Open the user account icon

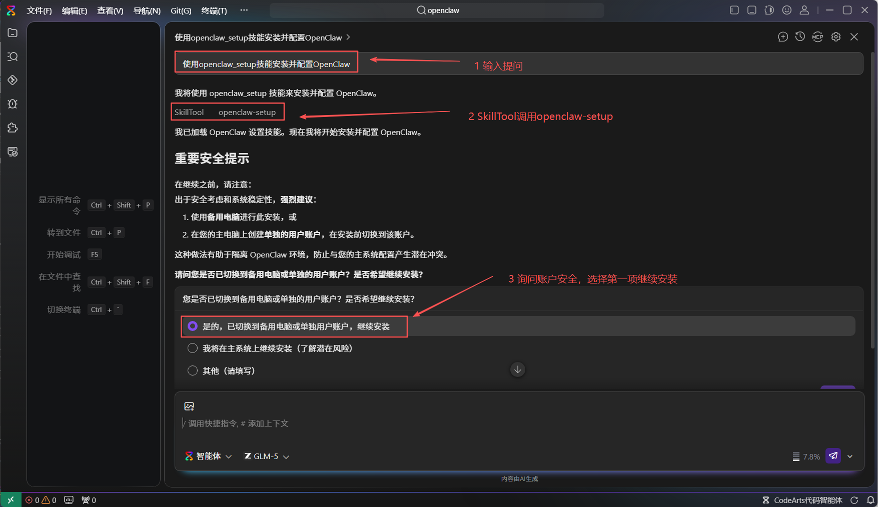(x=804, y=10)
